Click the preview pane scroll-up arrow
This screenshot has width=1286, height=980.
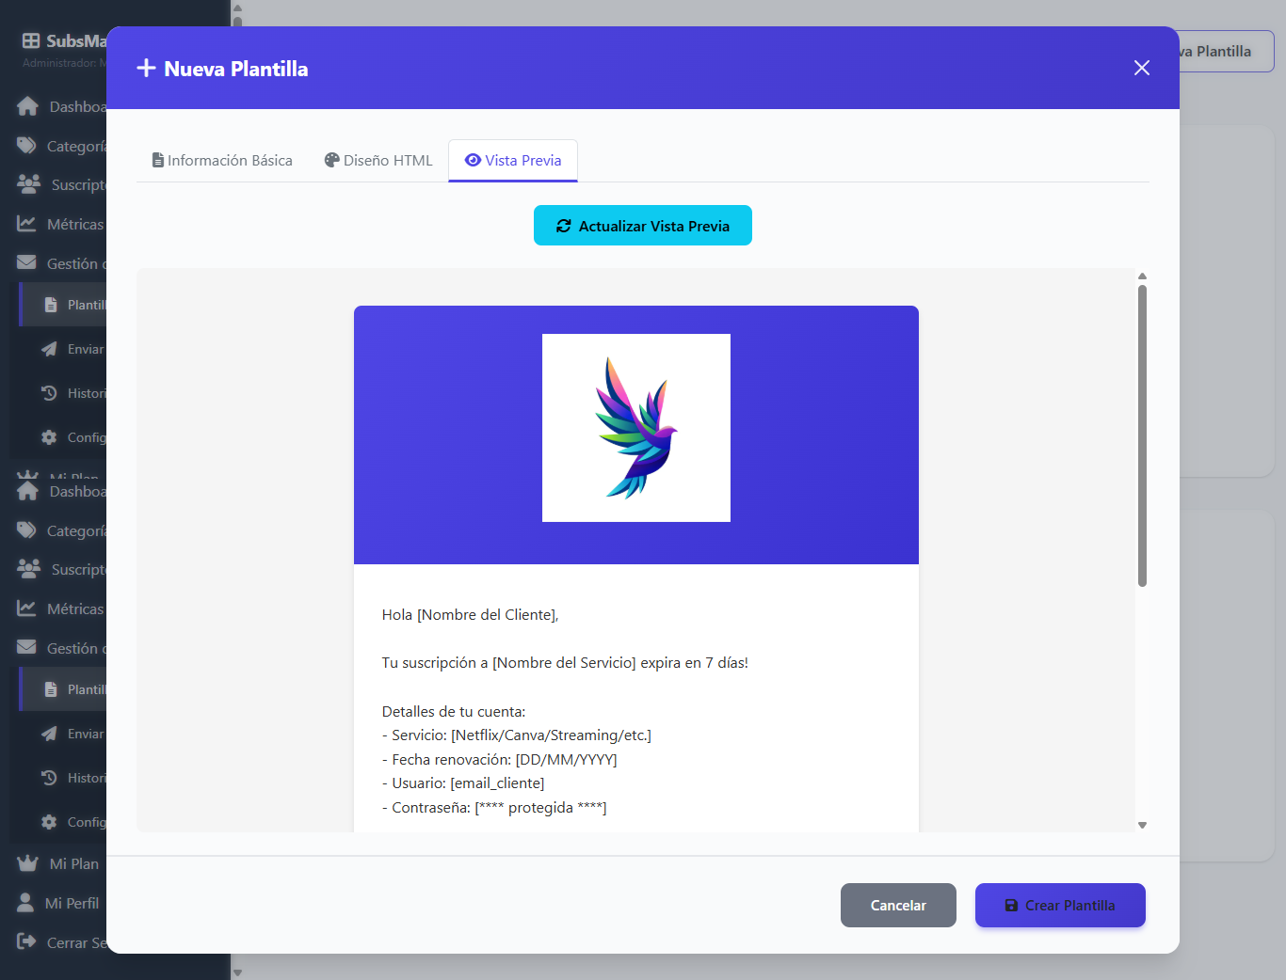1142,277
